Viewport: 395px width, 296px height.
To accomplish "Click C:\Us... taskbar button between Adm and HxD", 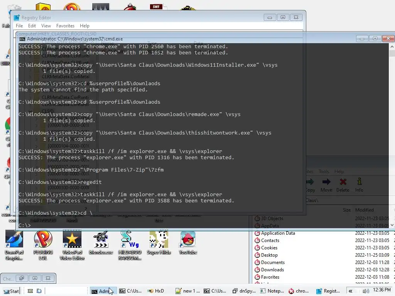I will coord(130,291).
